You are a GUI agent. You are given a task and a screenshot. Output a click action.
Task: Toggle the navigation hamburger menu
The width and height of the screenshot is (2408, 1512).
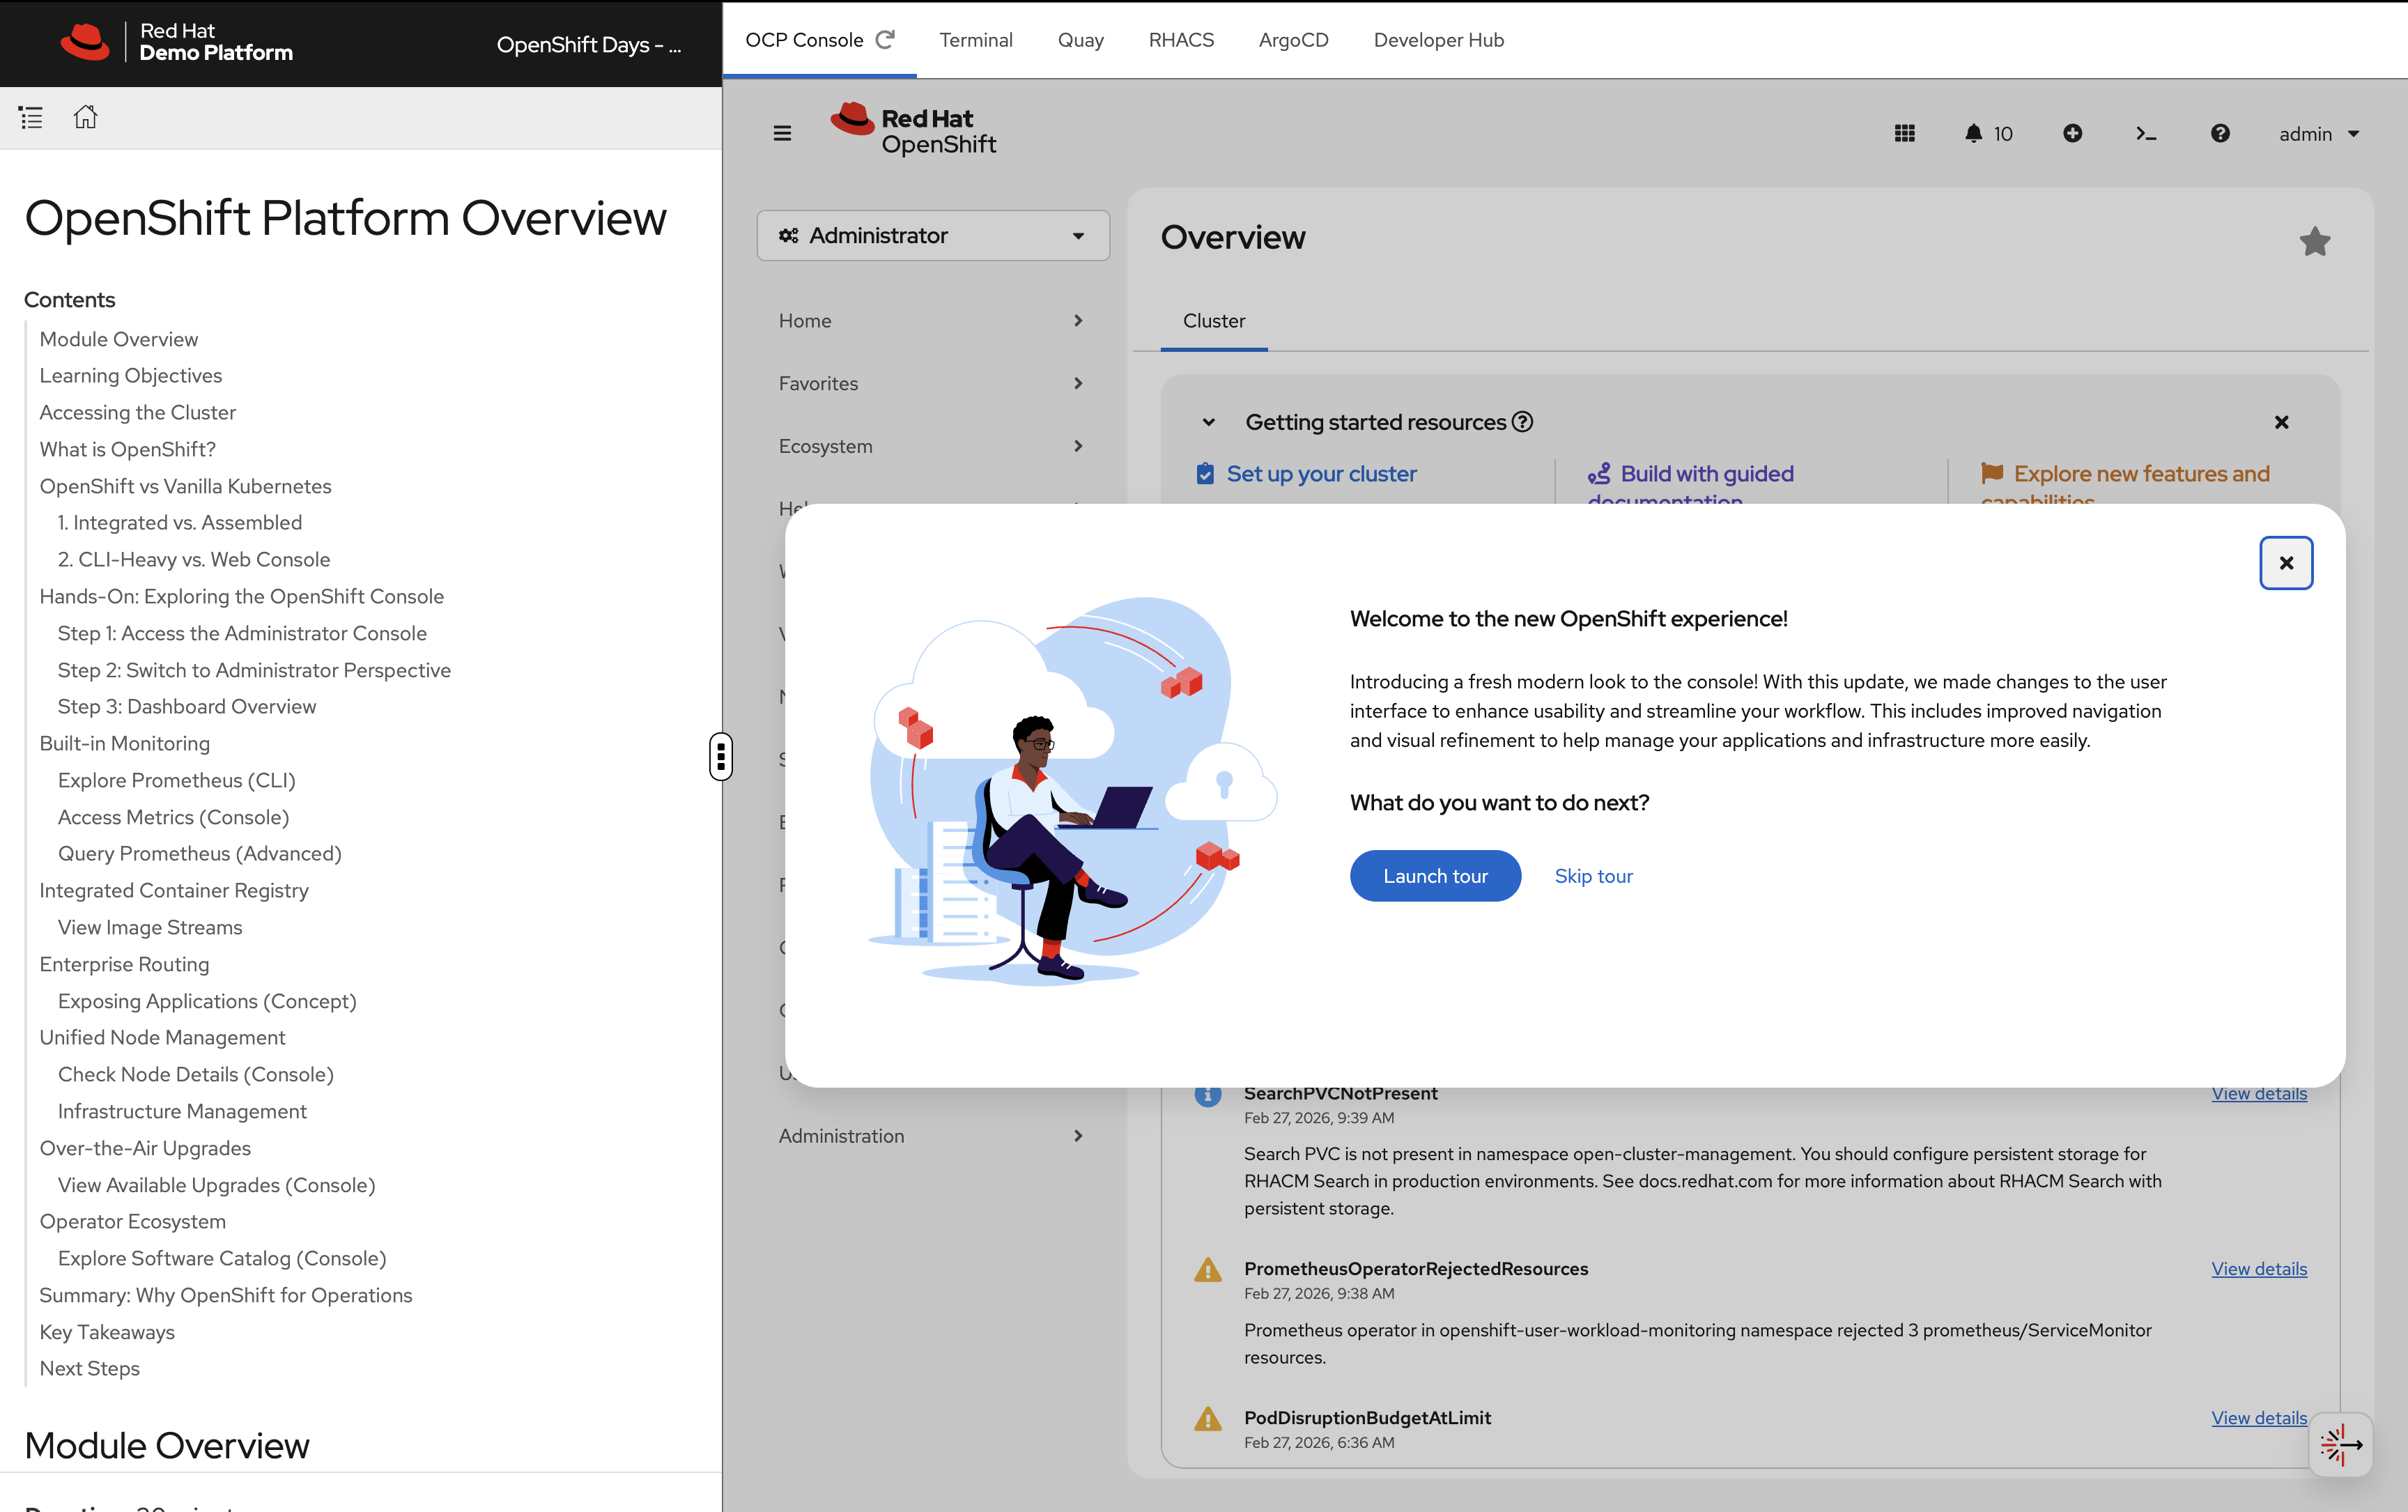(781, 132)
